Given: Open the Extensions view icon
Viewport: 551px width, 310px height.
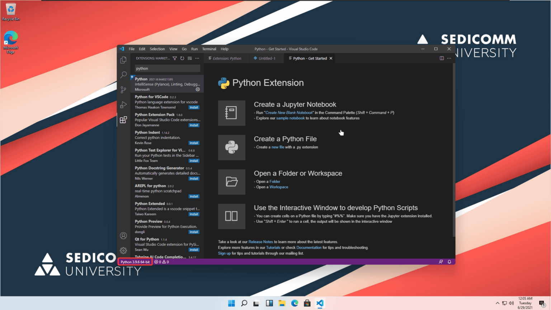Looking at the screenshot, I should (x=123, y=119).
